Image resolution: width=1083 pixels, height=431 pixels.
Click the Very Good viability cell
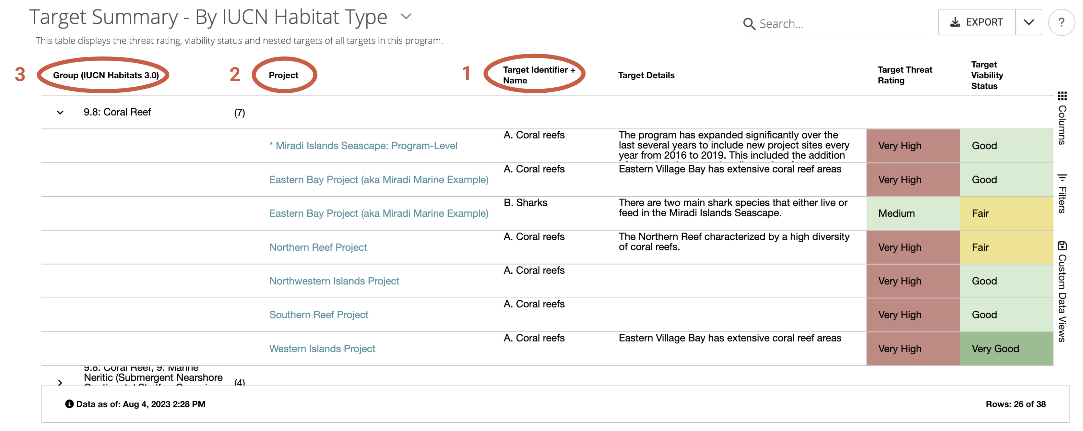(x=1006, y=349)
